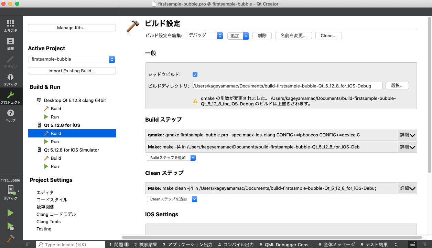Click the vertical scrollbar of build settings
The height and width of the screenshot is (248, 432).
click(x=429, y=95)
